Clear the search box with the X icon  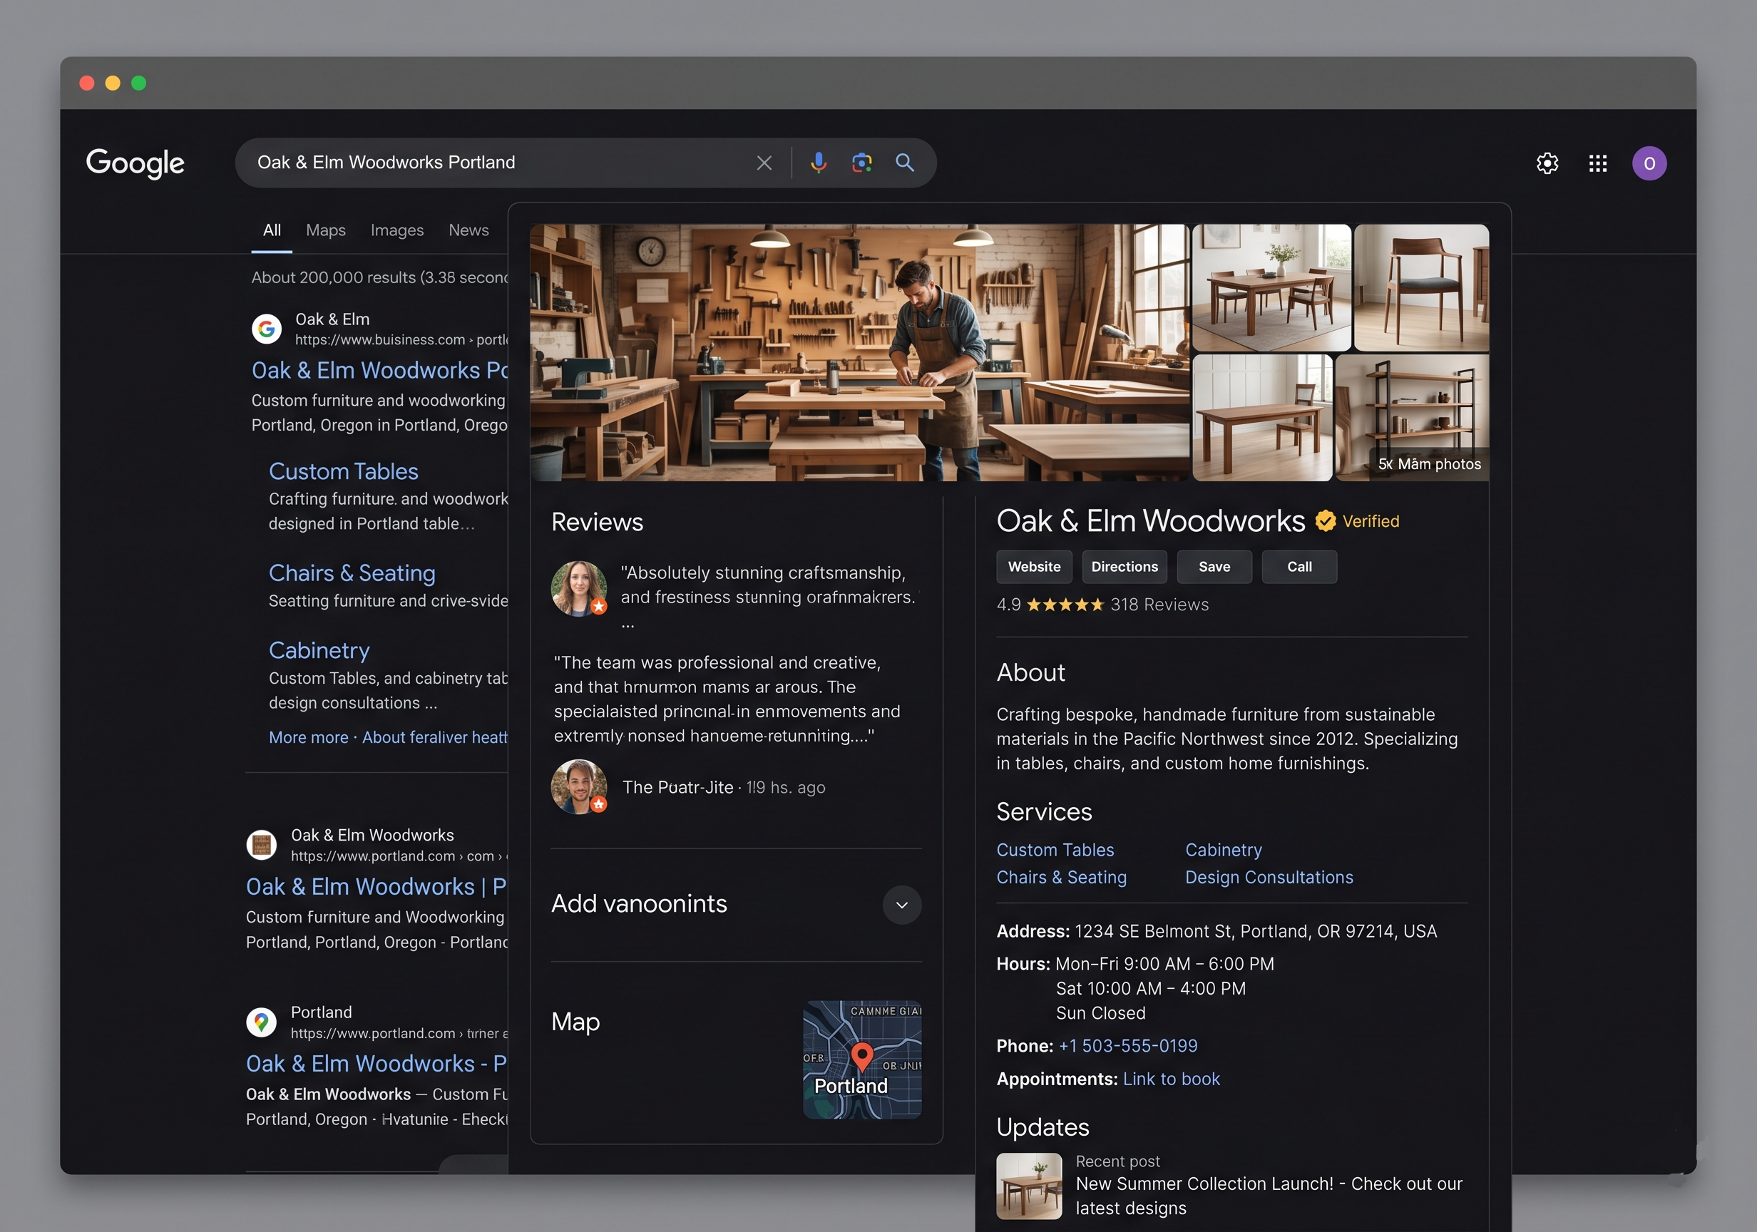(x=764, y=163)
